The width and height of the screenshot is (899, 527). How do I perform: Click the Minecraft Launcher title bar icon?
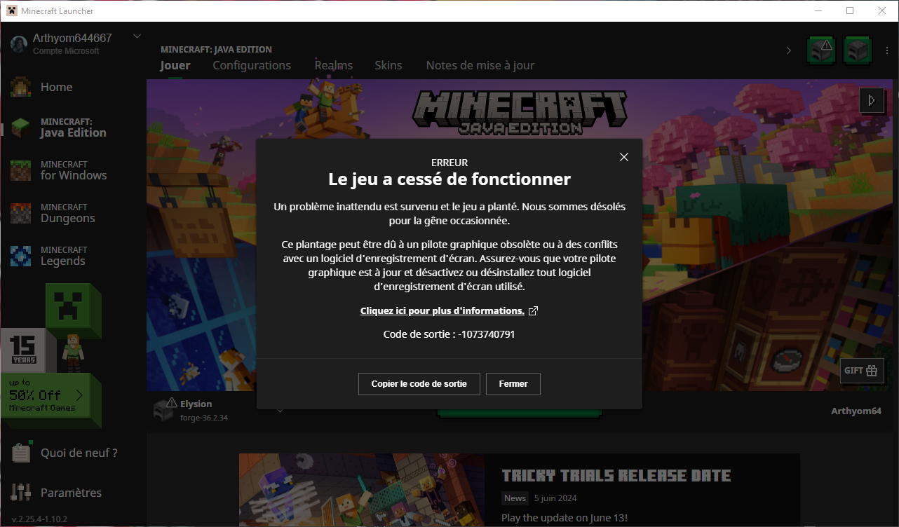[x=11, y=11]
